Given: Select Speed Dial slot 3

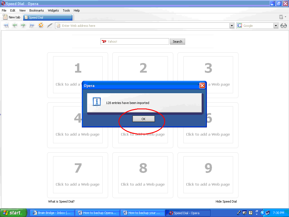Looking at the screenshot, I should 208,75.
